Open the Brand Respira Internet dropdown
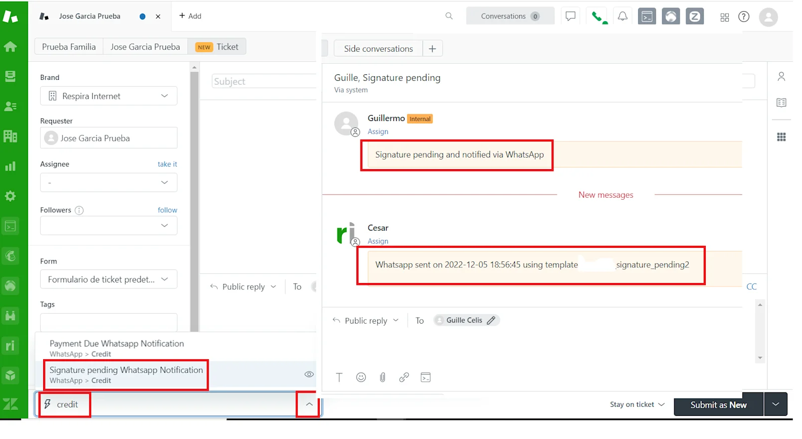802x439 pixels. (x=109, y=96)
